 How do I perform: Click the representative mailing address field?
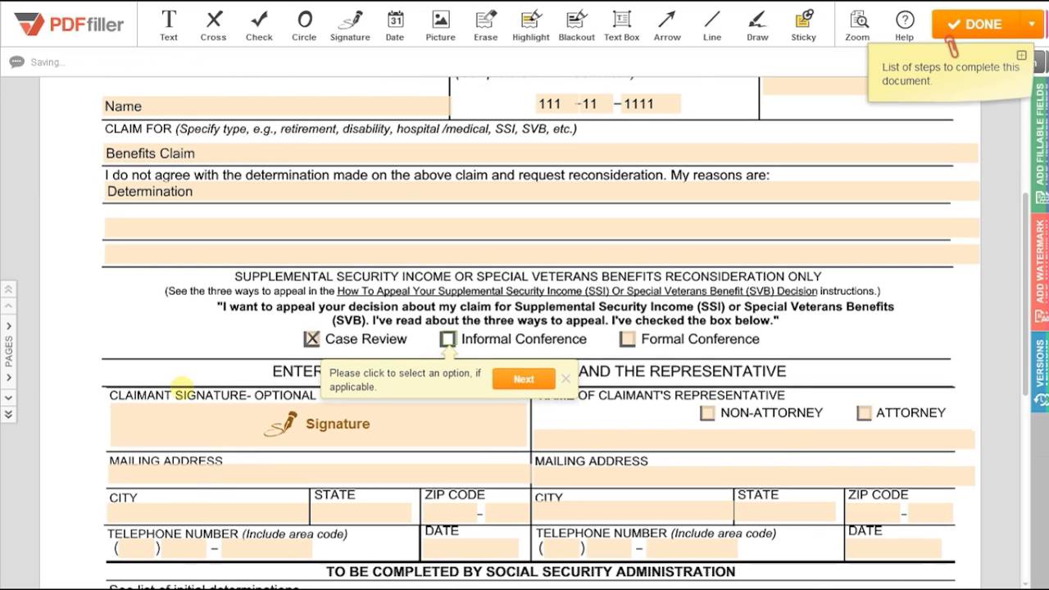(754, 476)
